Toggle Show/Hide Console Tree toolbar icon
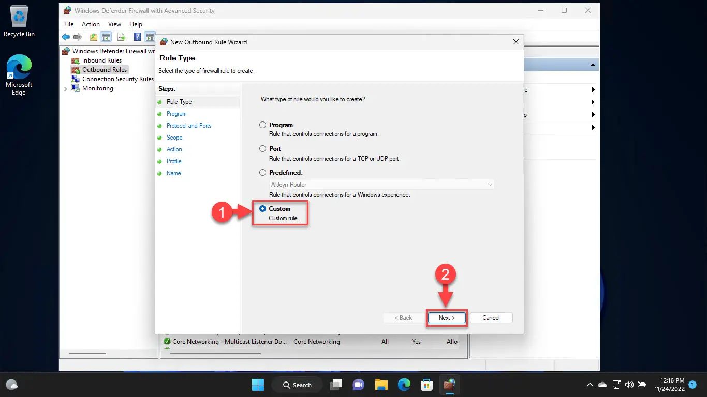The image size is (707, 397). coord(106,37)
